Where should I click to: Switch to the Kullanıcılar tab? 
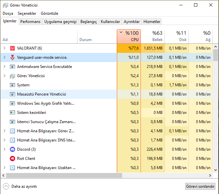pyautogui.click(x=110, y=22)
